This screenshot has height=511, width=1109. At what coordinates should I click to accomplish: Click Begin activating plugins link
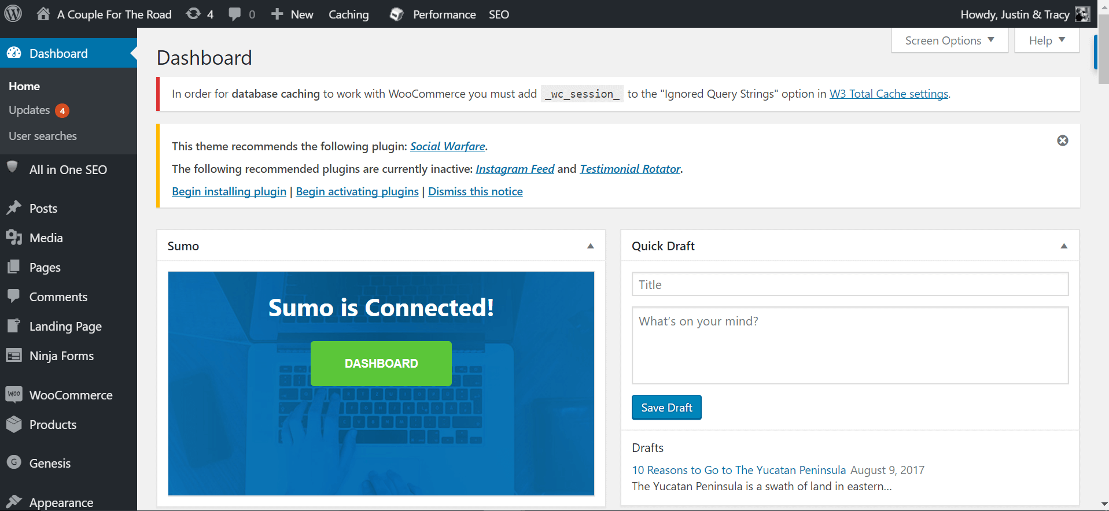click(x=357, y=191)
